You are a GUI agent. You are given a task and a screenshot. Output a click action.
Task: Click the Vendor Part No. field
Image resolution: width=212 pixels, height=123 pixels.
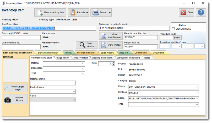tap(141, 47)
